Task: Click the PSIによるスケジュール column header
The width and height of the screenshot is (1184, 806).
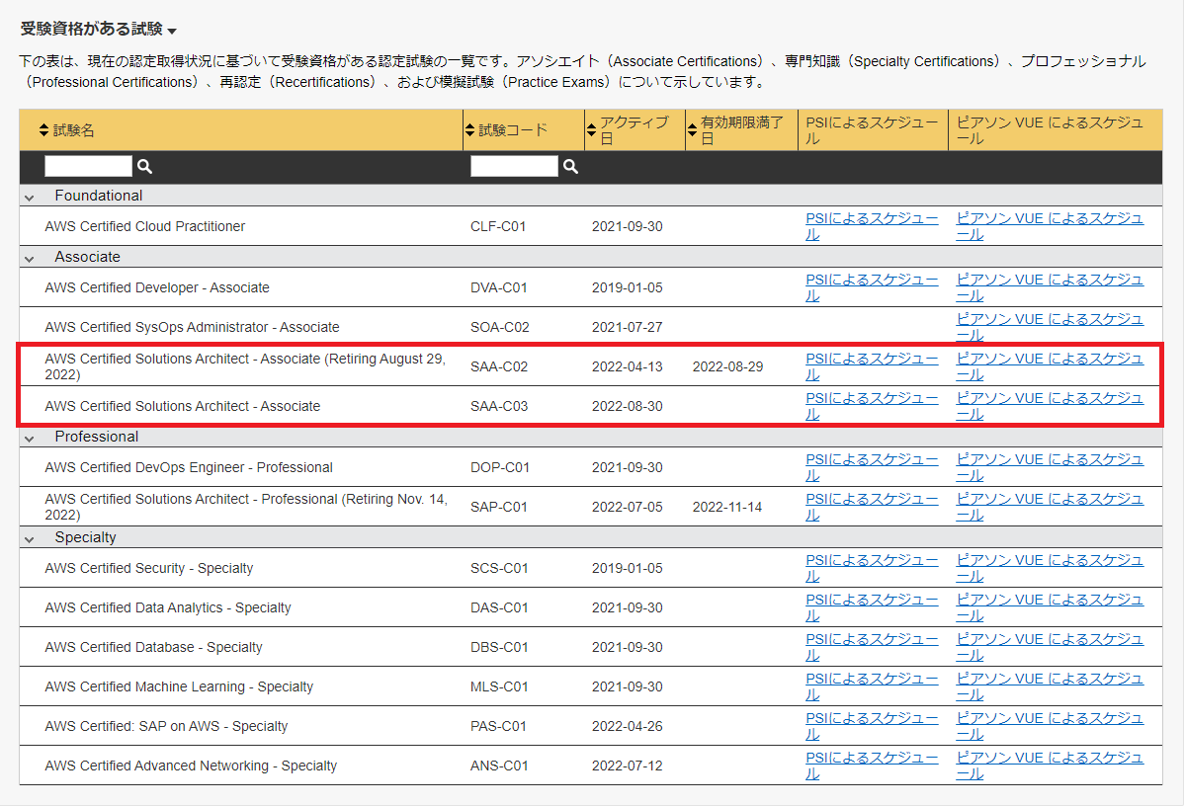Action: [872, 129]
